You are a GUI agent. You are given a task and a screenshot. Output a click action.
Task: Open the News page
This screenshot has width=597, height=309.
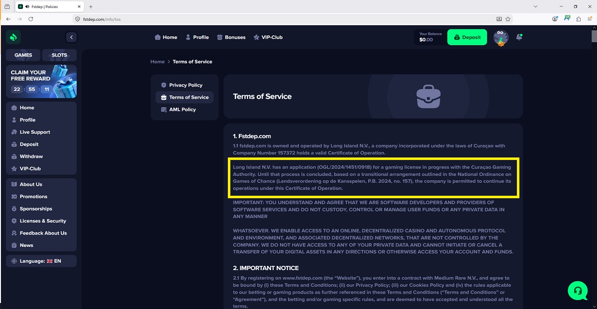pyautogui.click(x=41, y=245)
